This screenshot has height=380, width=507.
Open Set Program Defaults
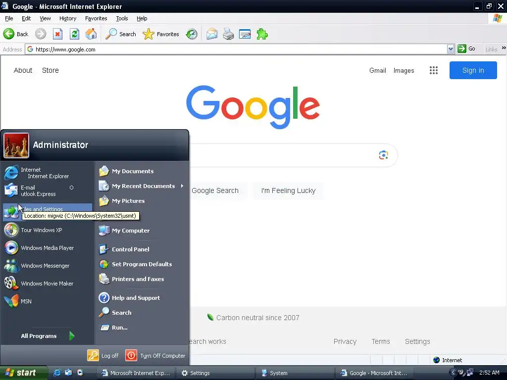pyautogui.click(x=141, y=264)
